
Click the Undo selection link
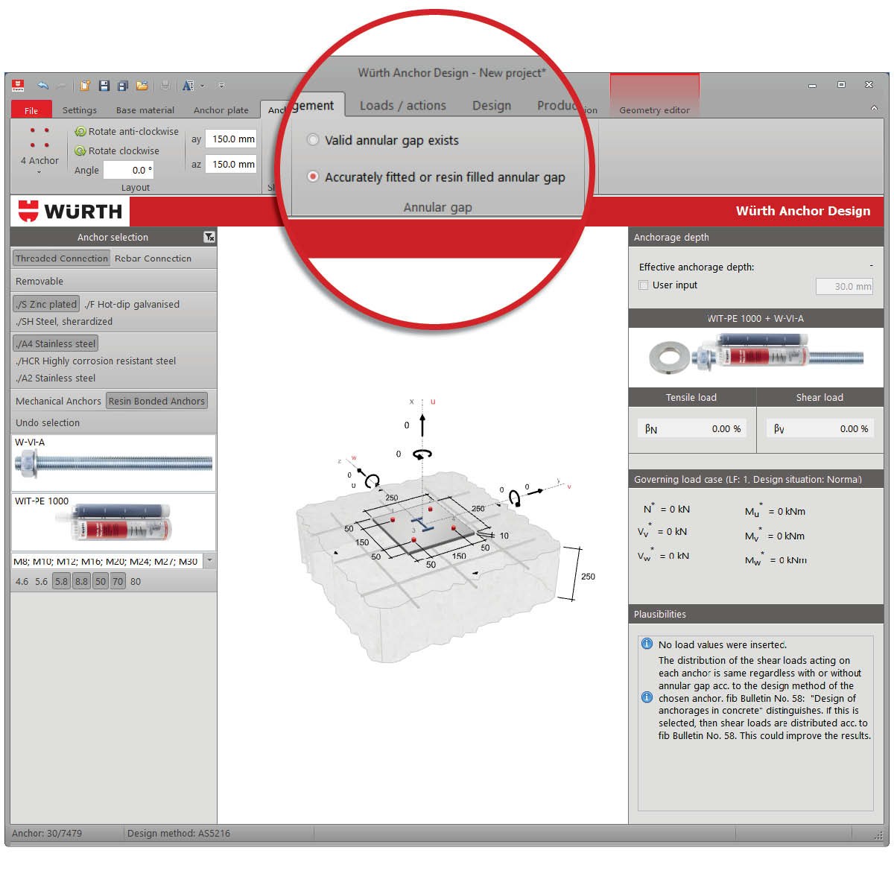[48, 422]
